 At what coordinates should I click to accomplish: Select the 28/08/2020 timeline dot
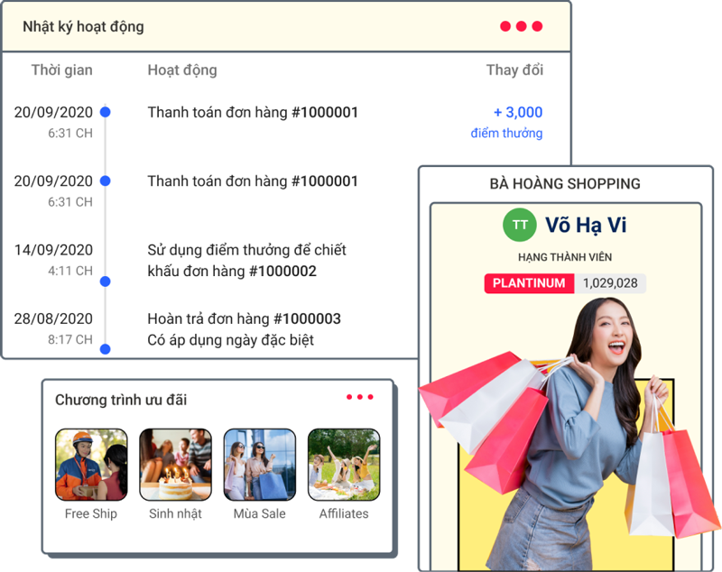click(106, 348)
